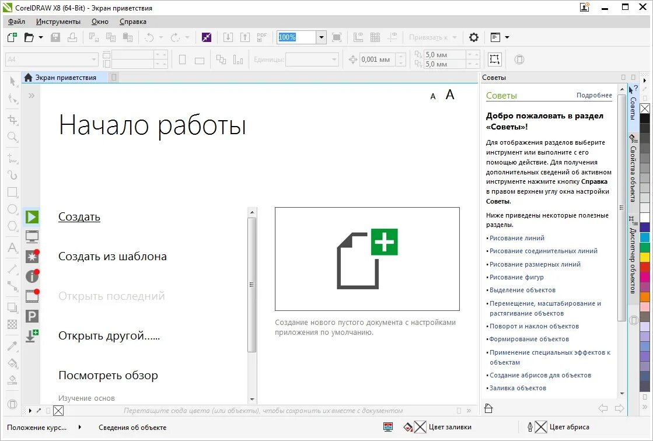Image resolution: width=653 pixels, height=441 pixels.
Task: Select the Text tool
Action: (12, 247)
